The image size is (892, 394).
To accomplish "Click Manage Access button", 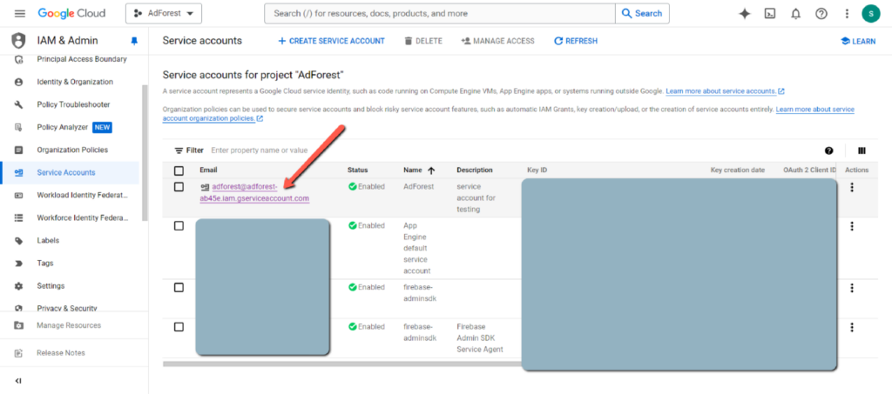I will click(x=497, y=41).
